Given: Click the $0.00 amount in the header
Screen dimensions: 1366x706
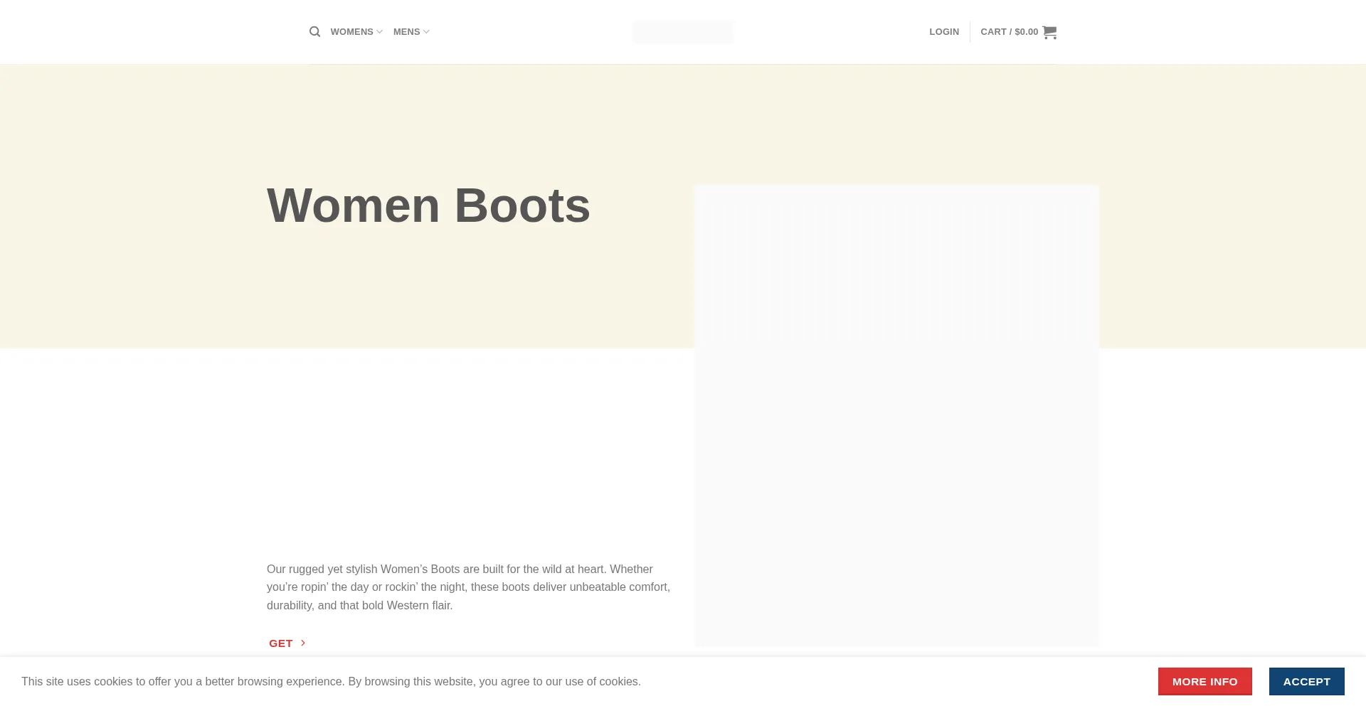Looking at the screenshot, I should point(1026,32).
